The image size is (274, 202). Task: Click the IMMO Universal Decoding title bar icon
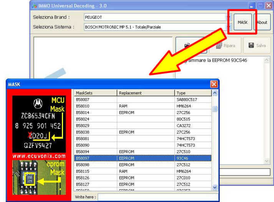click(35, 6)
